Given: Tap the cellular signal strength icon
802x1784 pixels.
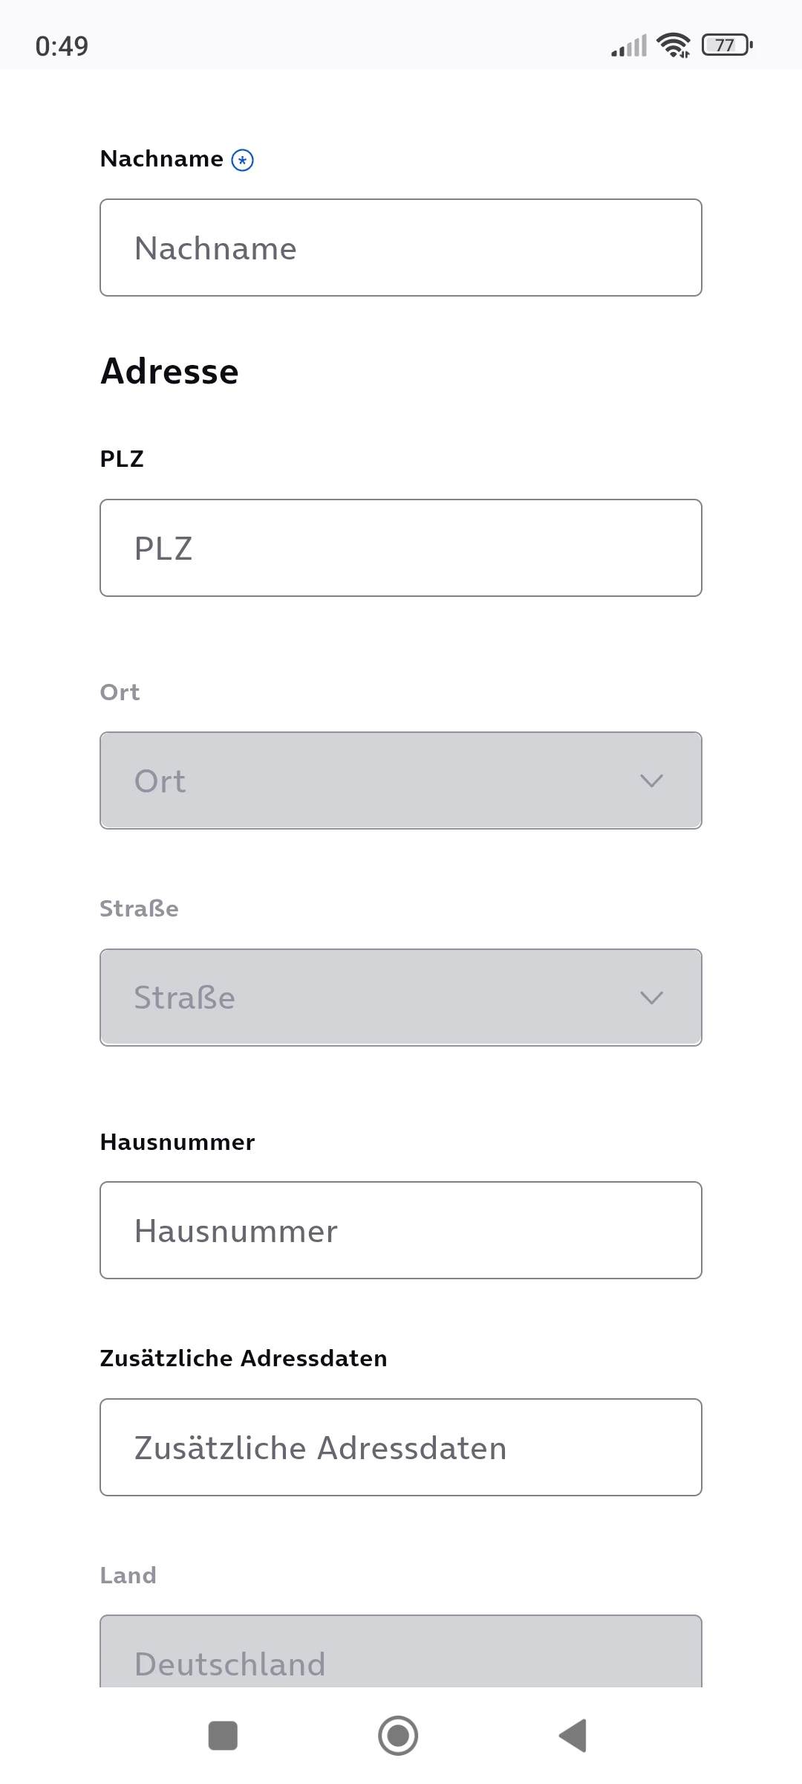Looking at the screenshot, I should pos(629,46).
